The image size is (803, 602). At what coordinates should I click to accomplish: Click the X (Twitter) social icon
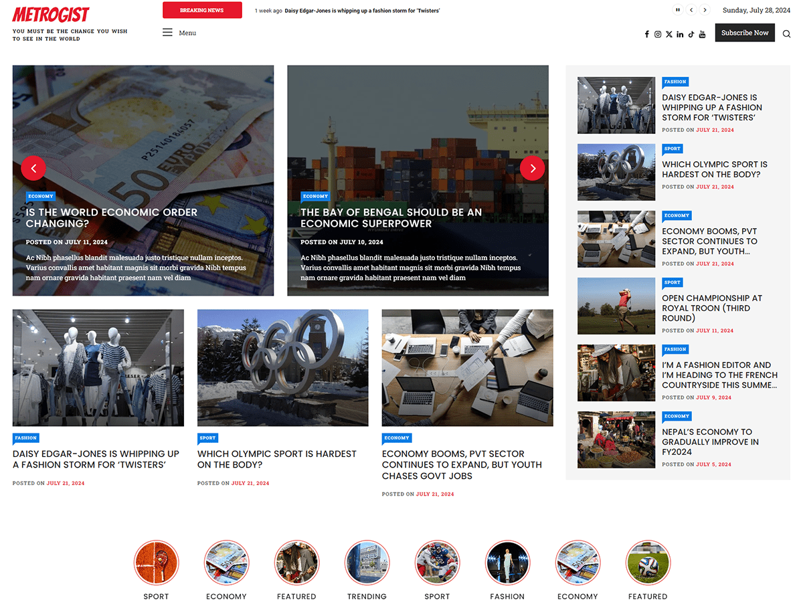click(x=668, y=33)
